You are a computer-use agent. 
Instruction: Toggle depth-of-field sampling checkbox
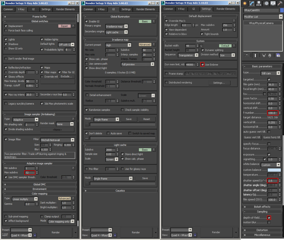pyautogui.click(x=269, y=218)
